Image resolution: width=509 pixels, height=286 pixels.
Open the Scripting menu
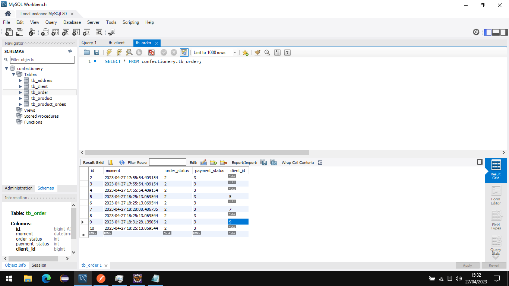pyautogui.click(x=131, y=22)
